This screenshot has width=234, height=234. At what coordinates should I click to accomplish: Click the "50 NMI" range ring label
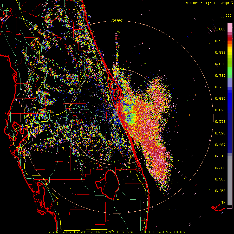[117, 69]
